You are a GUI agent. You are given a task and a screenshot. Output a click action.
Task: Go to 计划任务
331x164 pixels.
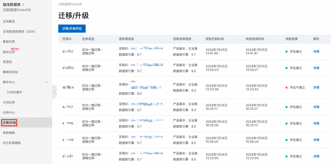tap(9, 102)
